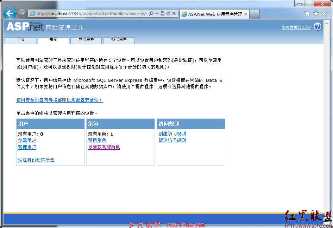Refresh the page with the reload icon
Image resolution: width=333 pixels, height=228 pixels.
pos(168,13)
